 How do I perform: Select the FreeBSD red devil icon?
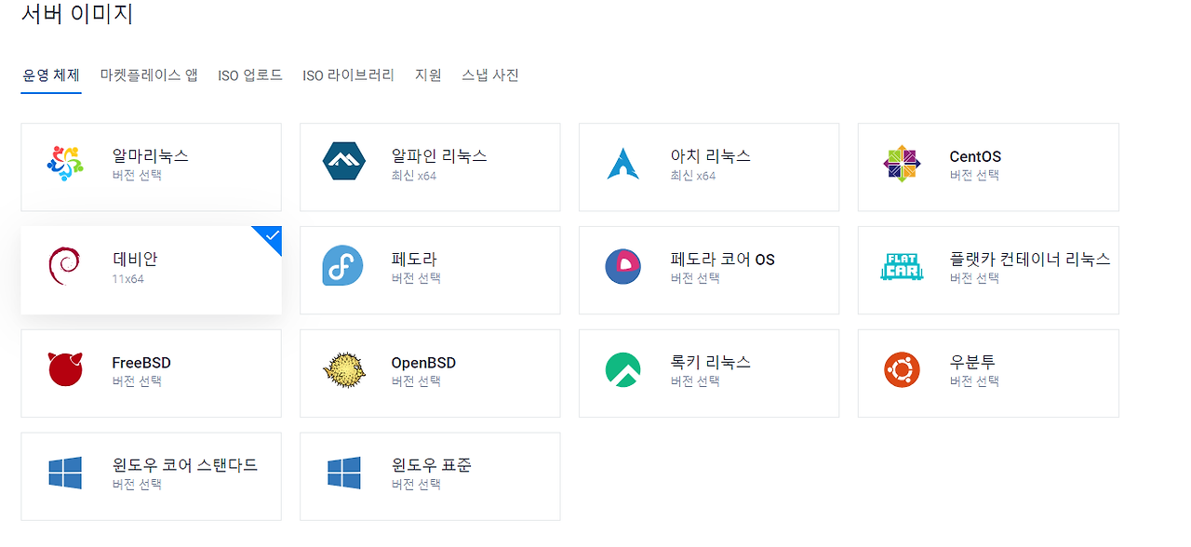click(65, 369)
